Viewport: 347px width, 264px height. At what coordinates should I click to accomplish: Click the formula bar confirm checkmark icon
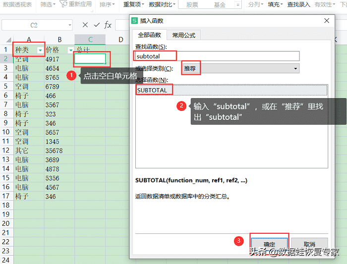[x=97, y=25]
